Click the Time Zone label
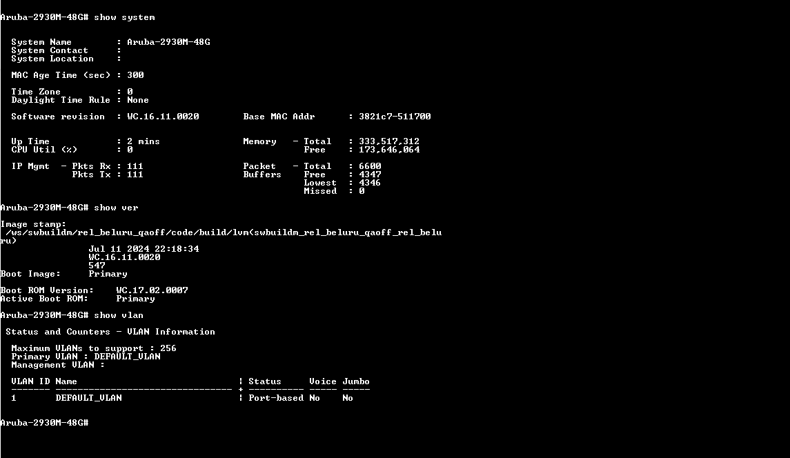This screenshot has width=790, height=458. (x=36, y=92)
